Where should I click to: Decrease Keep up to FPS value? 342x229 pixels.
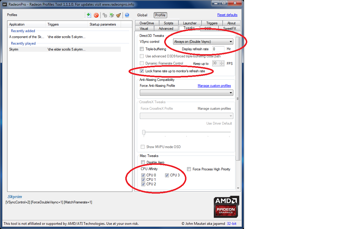click(x=222, y=65)
